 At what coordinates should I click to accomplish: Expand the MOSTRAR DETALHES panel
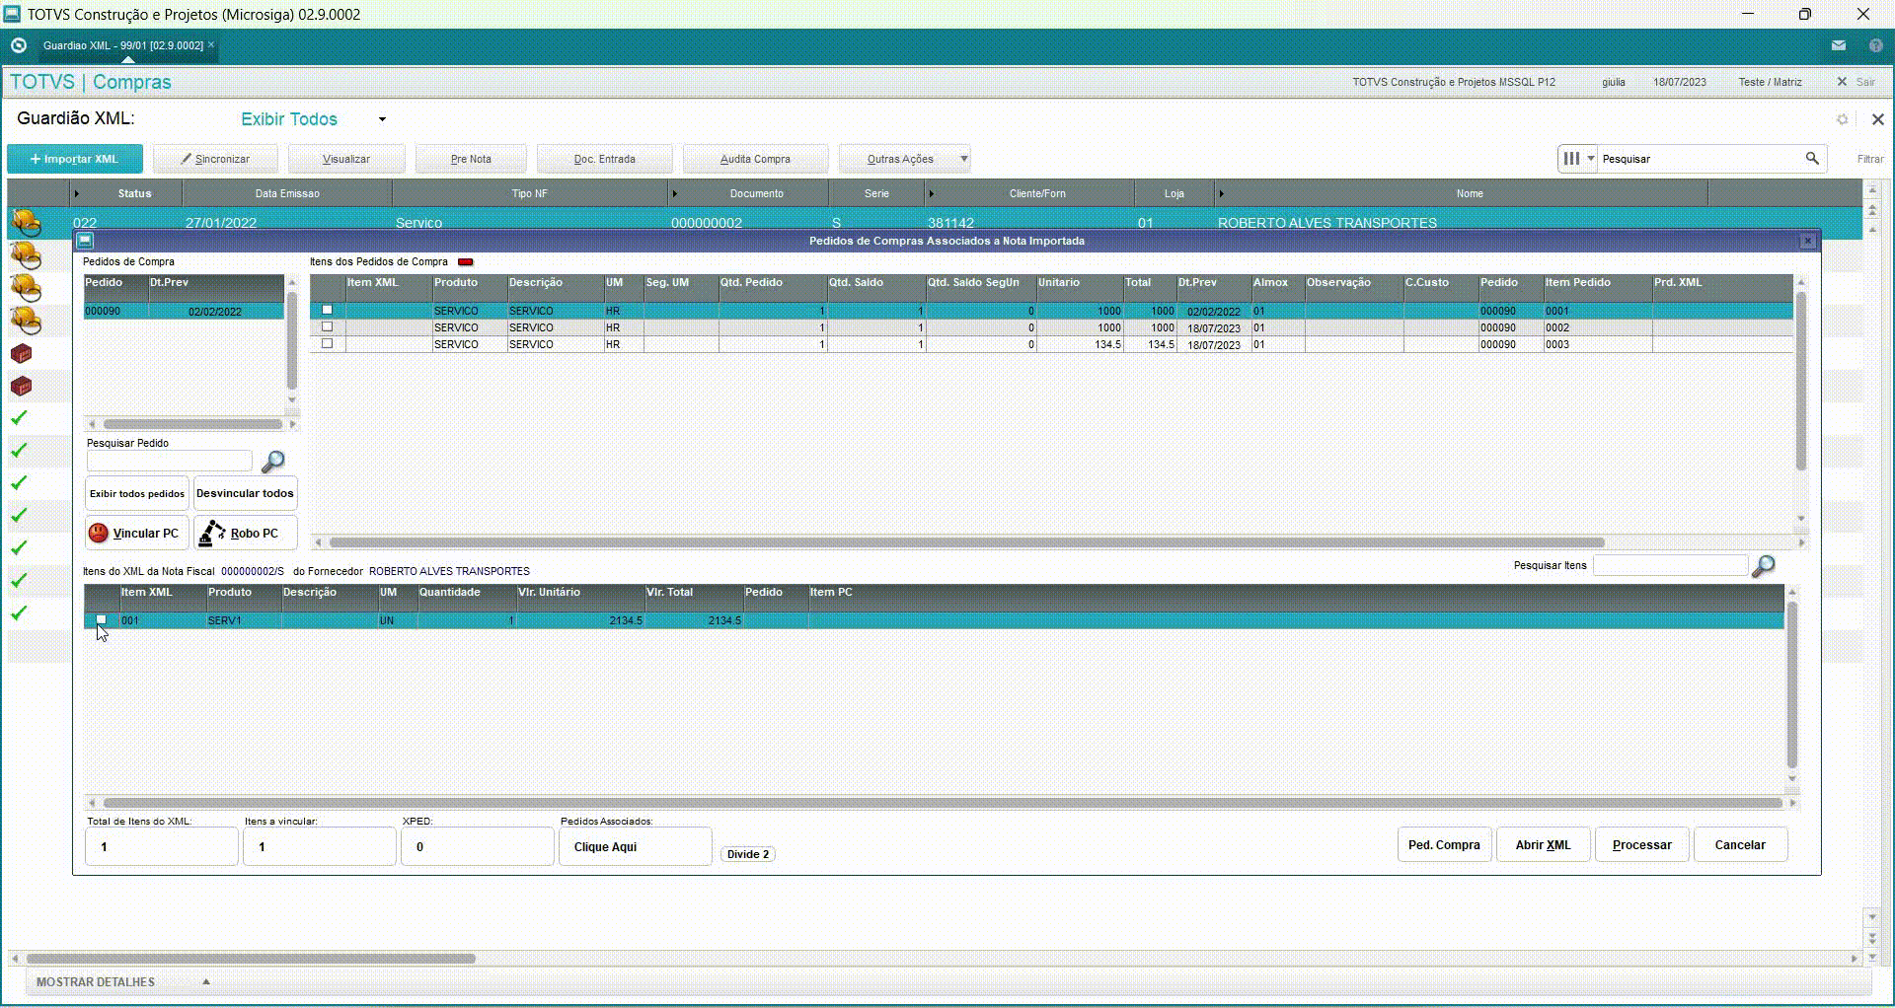tap(205, 981)
